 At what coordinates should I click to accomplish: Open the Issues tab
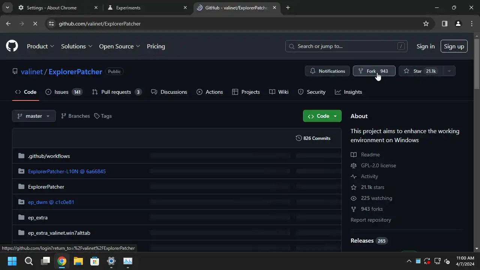(64, 92)
